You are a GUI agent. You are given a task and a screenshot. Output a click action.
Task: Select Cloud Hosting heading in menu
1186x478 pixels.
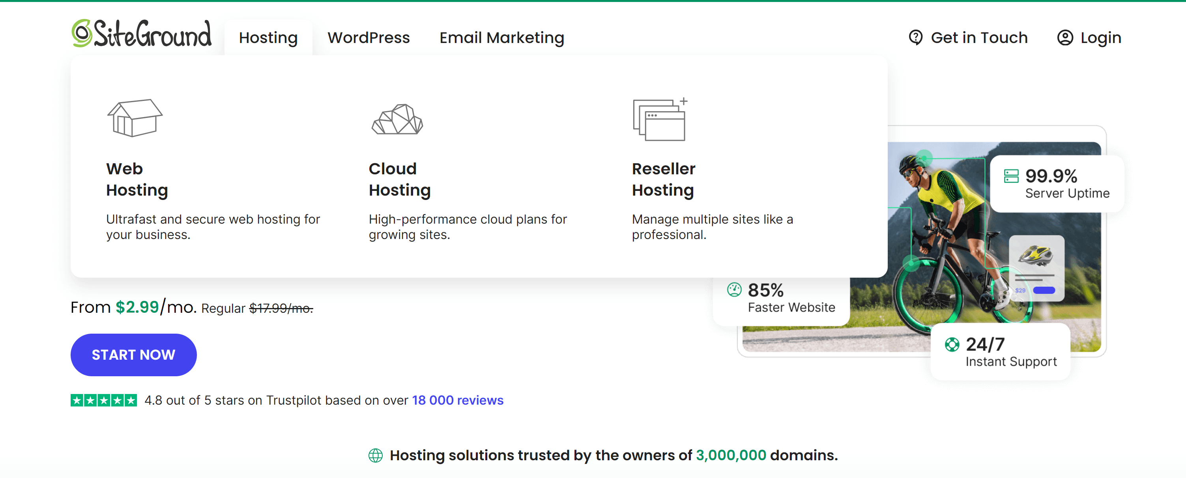pyautogui.click(x=399, y=179)
